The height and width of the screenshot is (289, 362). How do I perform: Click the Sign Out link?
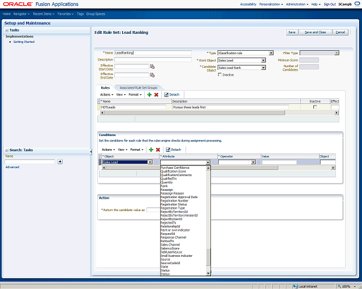pyautogui.click(x=330, y=4)
